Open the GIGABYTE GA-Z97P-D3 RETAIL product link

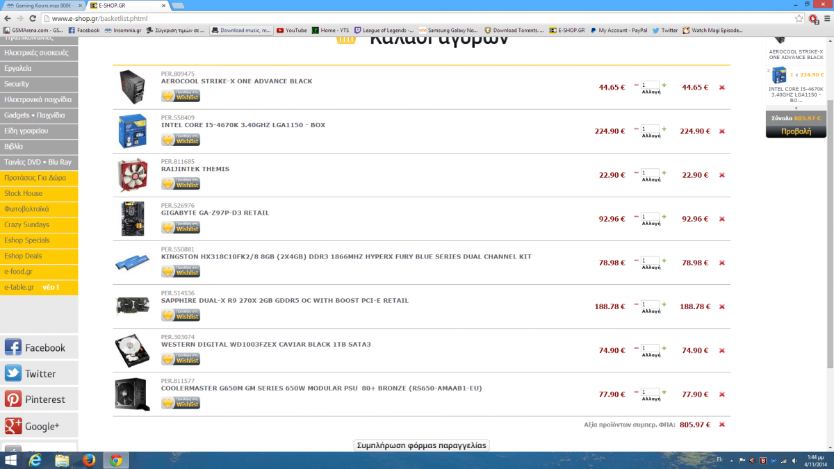tap(215, 213)
